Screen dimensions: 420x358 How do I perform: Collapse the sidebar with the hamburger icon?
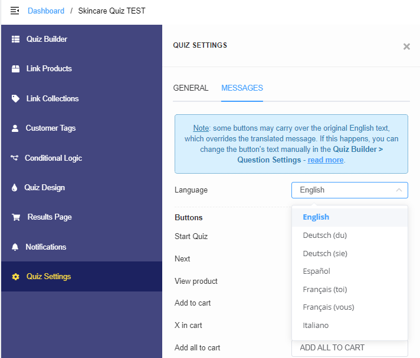coord(15,11)
